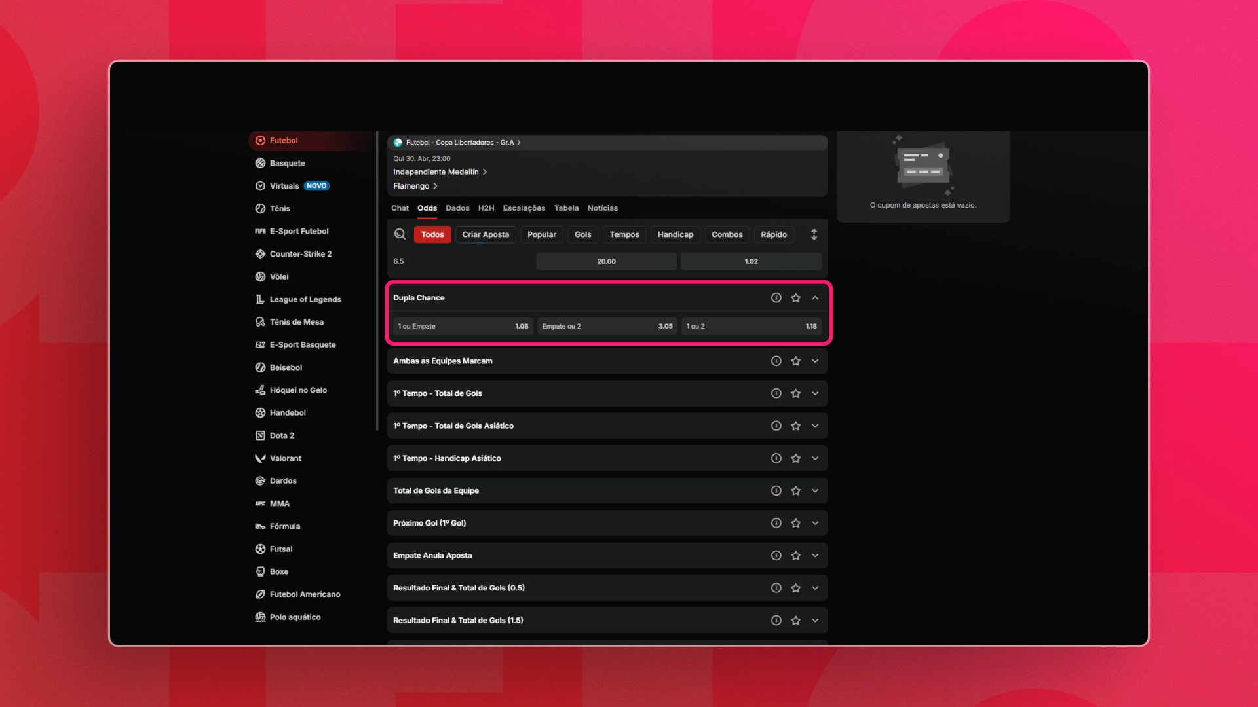Expand Total de Gols da Equipe market
1258x707 pixels.
tap(815, 491)
